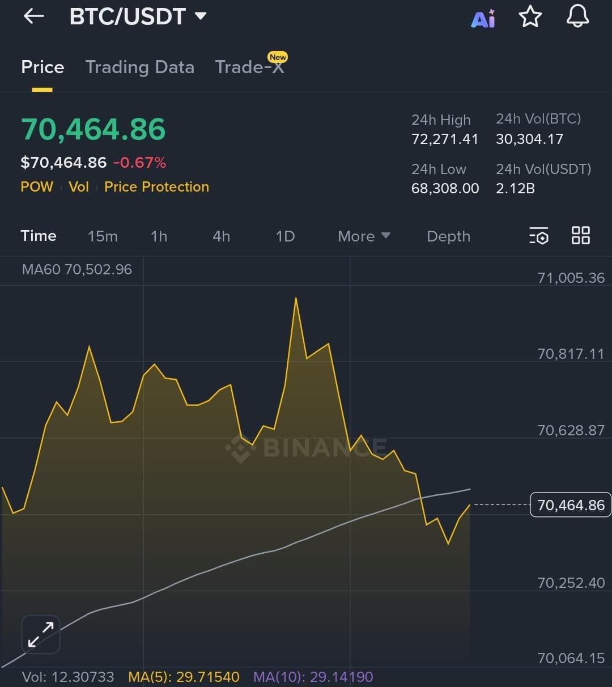This screenshot has width=612, height=687.
Task: Open the AI assistant icon
Action: (x=483, y=18)
